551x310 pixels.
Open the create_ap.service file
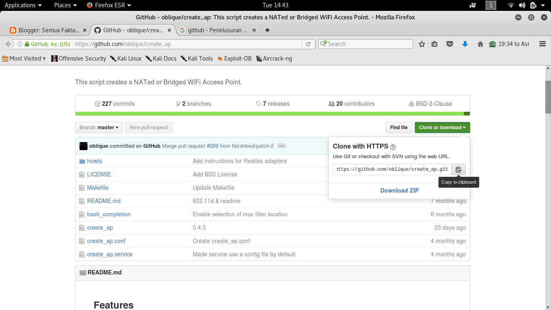tap(110, 254)
